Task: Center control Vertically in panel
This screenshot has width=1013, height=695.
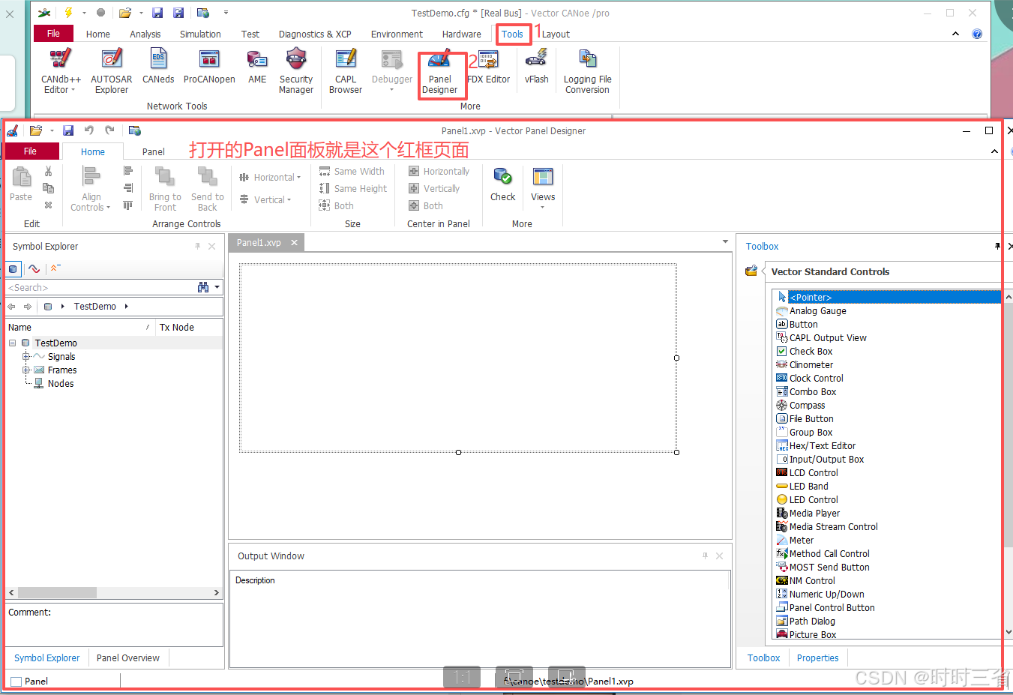Action: [434, 189]
